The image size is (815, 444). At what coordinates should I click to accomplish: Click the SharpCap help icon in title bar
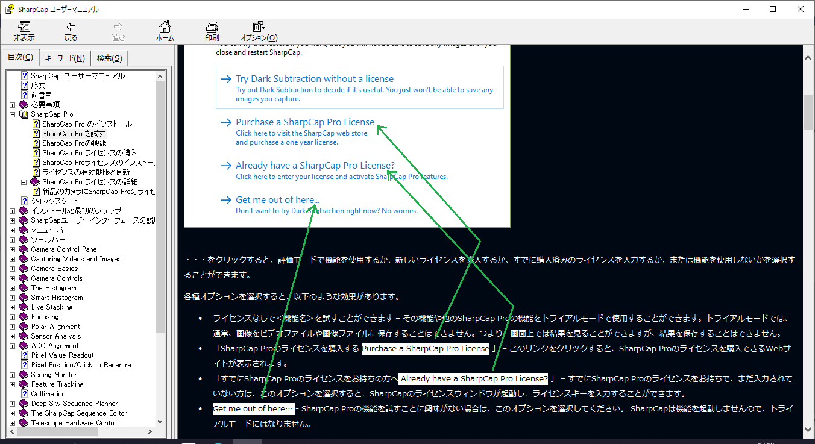[10, 9]
